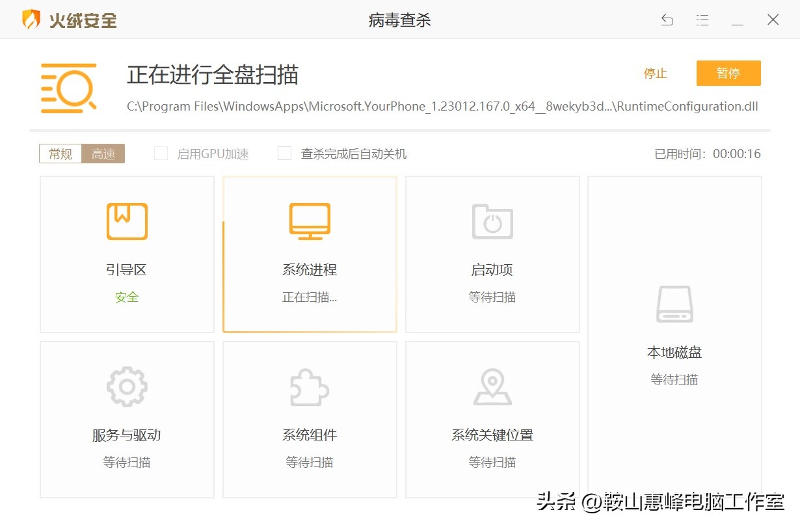Click 等待扫描 status under 本地磁盘

pos(674,379)
